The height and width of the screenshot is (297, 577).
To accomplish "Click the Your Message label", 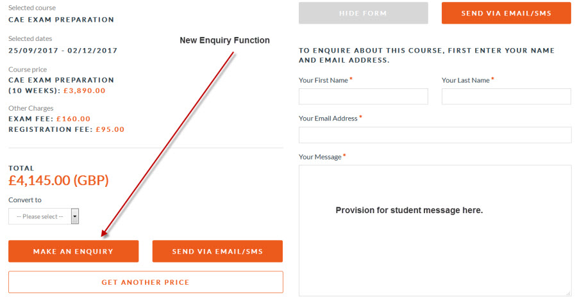I will [x=320, y=157].
